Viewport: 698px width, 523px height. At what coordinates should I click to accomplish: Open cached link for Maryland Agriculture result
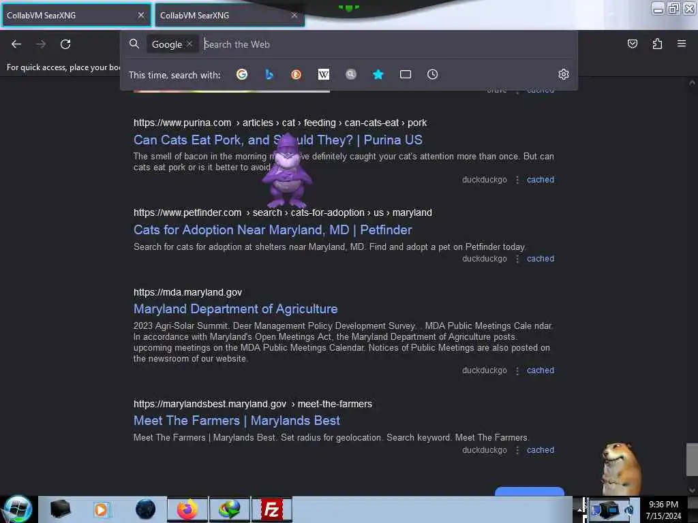click(541, 370)
